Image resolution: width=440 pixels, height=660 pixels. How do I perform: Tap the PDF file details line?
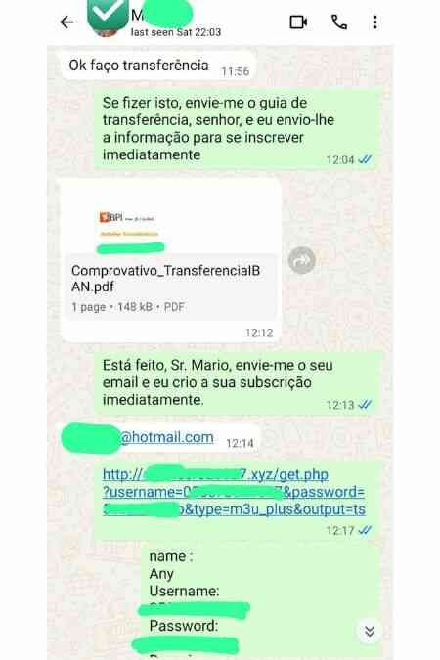(128, 307)
